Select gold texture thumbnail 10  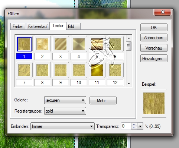[79, 70]
